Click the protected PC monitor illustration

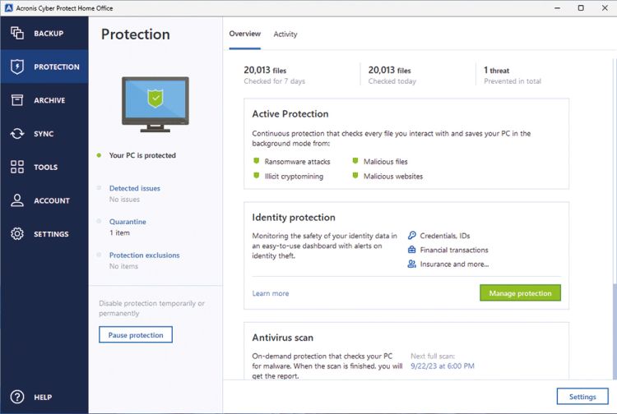155,104
